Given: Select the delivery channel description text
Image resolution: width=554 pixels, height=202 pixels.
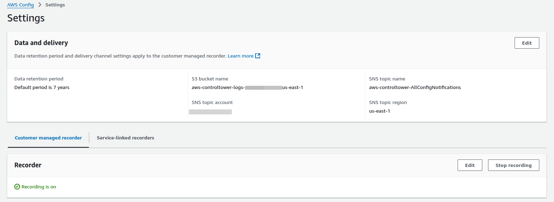Looking at the screenshot, I should (x=120, y=56).
